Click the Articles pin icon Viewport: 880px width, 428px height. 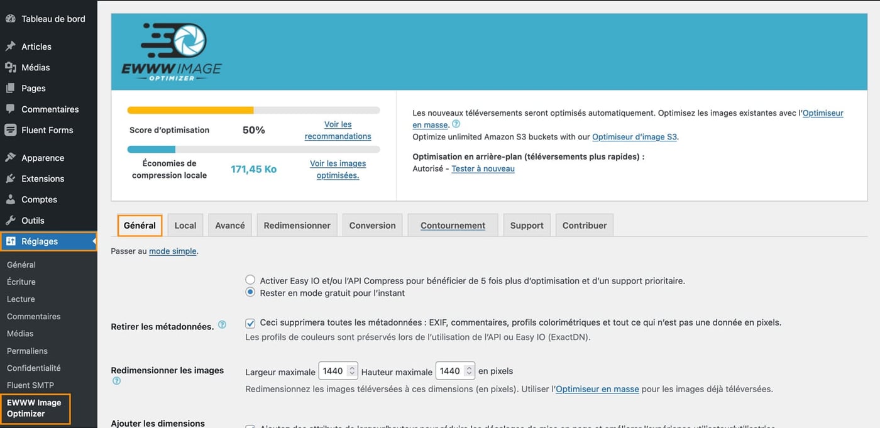coord(10,46)
